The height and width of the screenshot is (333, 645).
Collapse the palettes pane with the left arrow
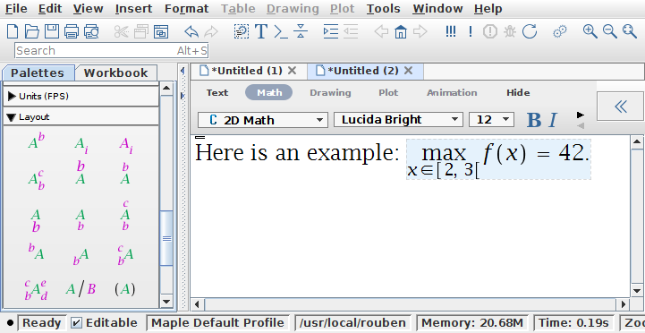[x=182, y=72]
